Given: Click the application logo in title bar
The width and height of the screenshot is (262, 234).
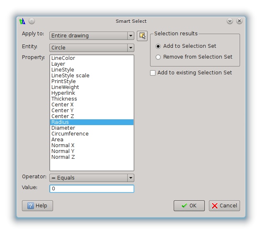Looking at the screenshot, I should click(23, 21).
